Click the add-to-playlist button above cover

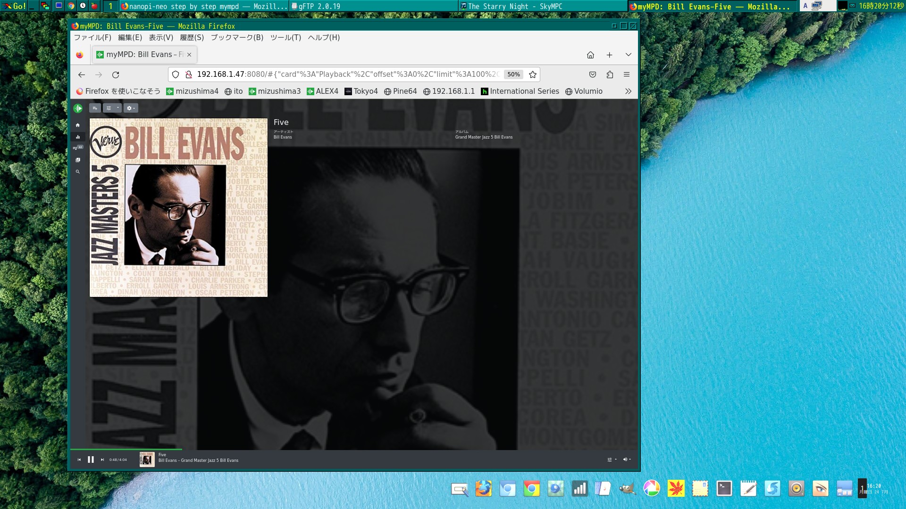click(x=95, y=108)
